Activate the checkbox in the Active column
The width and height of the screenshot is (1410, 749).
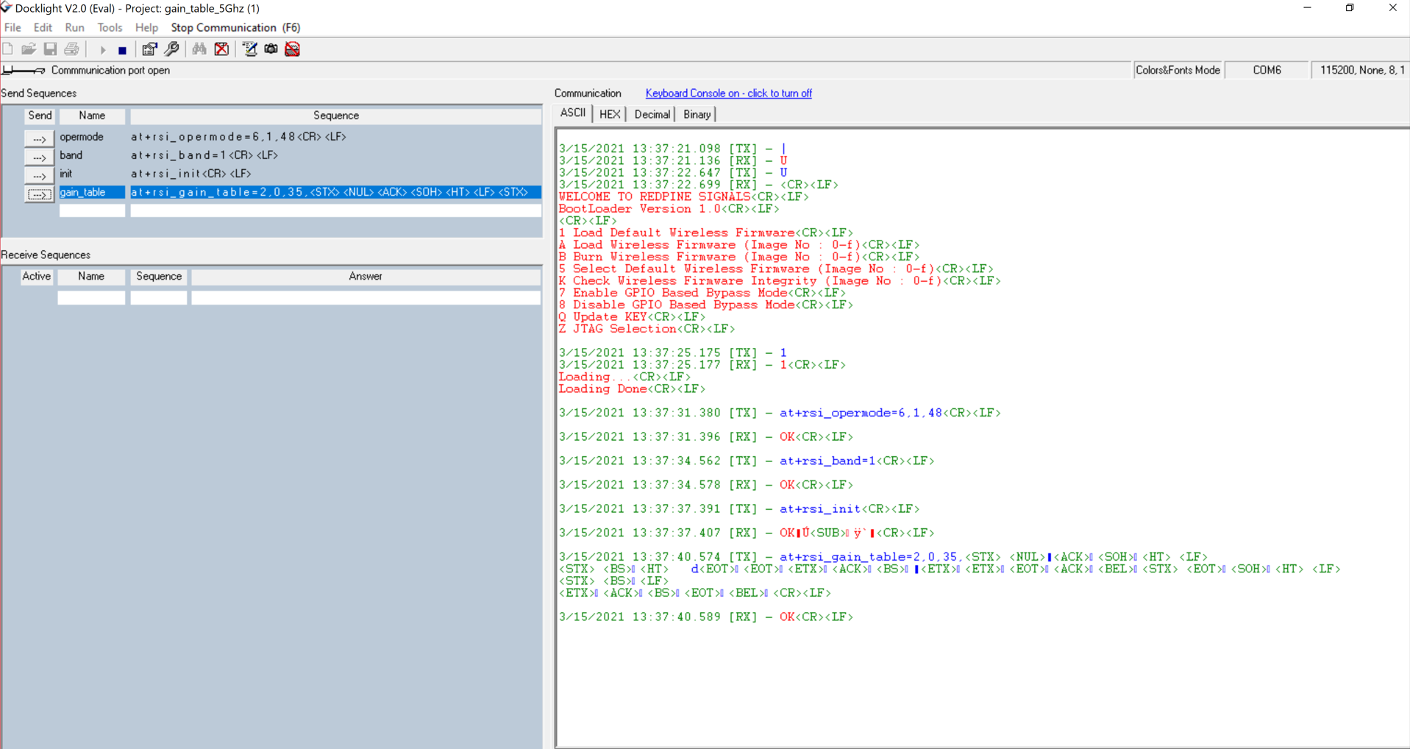pyautogui.click(x=36, y=297)
